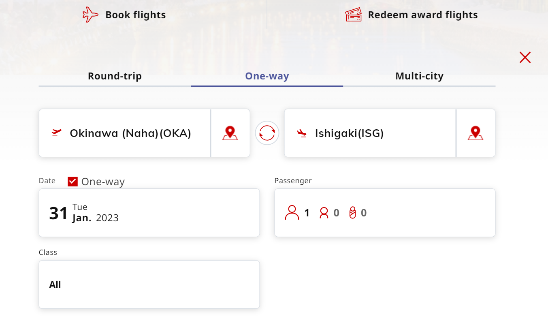The height and width of the screenshot is (325, 548).
Task: Click the takeoff icon in departure field
Action: (57, 133)
